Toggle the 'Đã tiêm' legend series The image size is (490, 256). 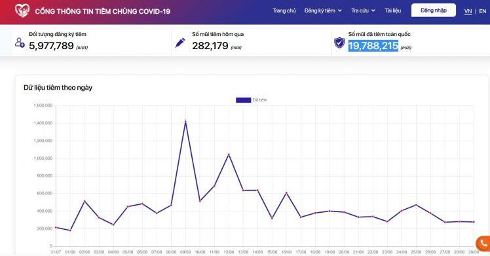[252, 100]
